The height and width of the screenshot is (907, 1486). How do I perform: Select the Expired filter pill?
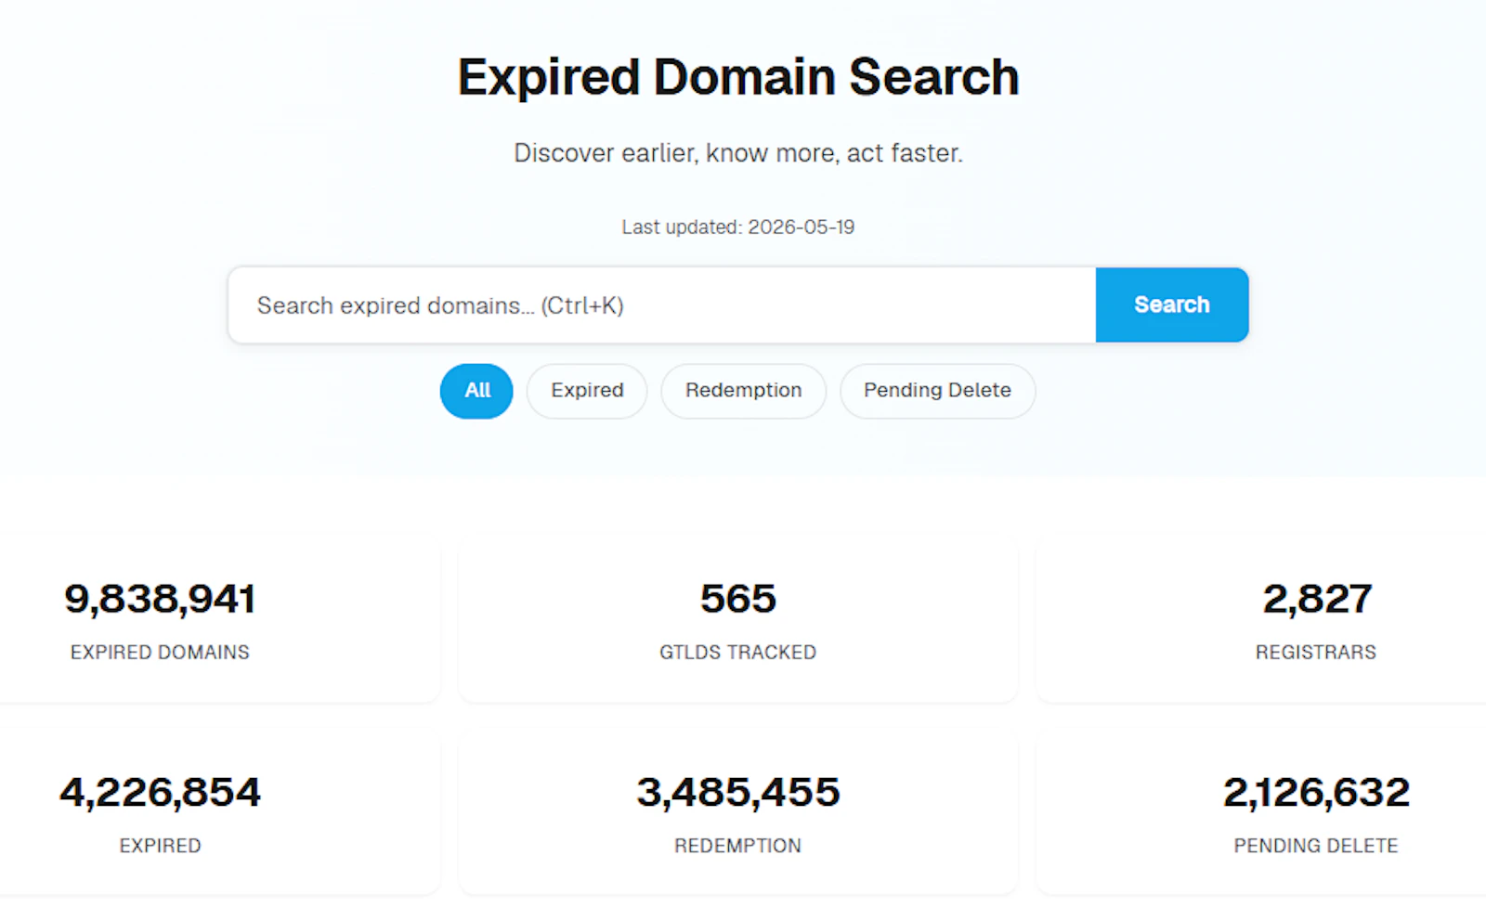pos(587,391)
